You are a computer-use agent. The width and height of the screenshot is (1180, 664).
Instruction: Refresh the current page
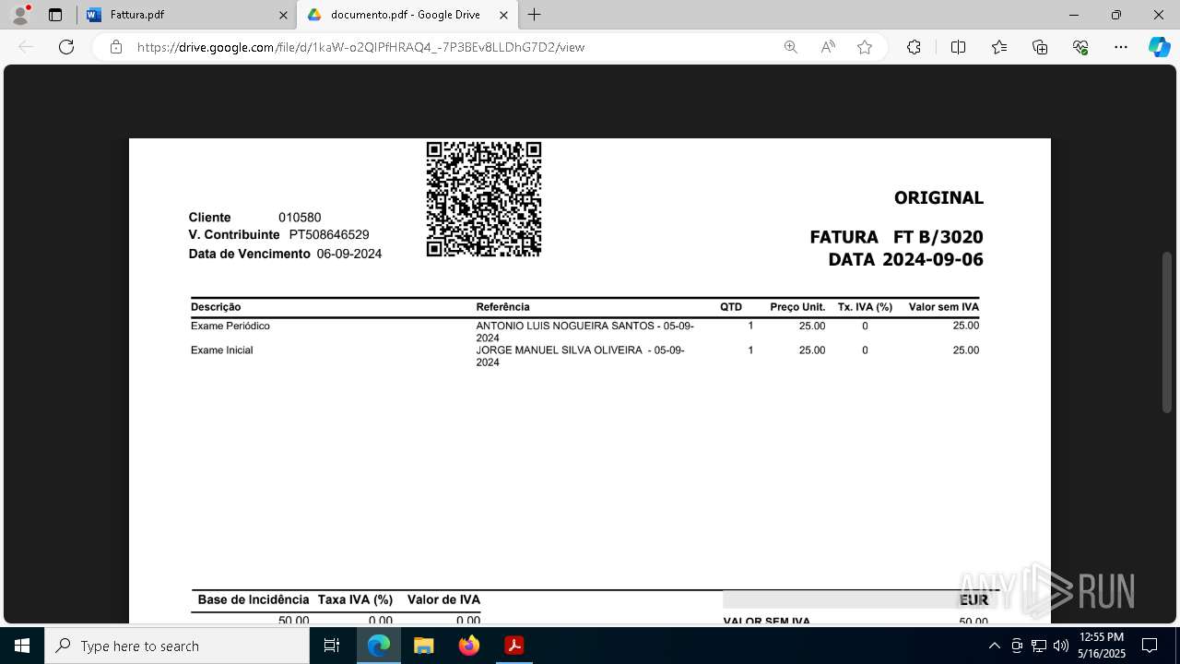click(66, 47)
